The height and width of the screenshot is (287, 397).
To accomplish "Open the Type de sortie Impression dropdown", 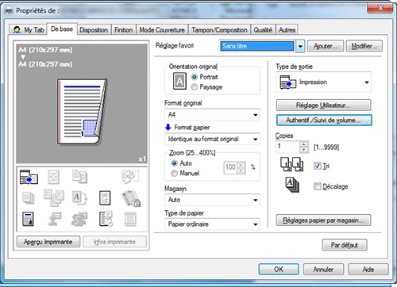I will 324,82.
